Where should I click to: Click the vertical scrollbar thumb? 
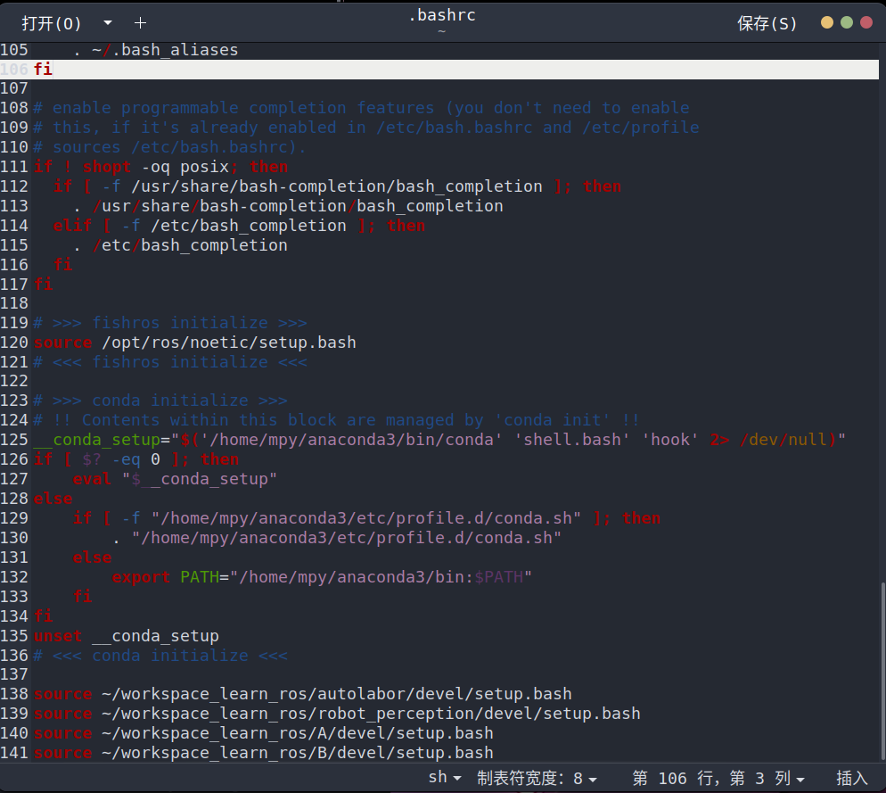[882, 669]
